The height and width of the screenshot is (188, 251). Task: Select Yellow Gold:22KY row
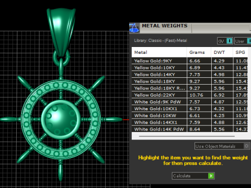pyautogui.click(x=190, y=95)
